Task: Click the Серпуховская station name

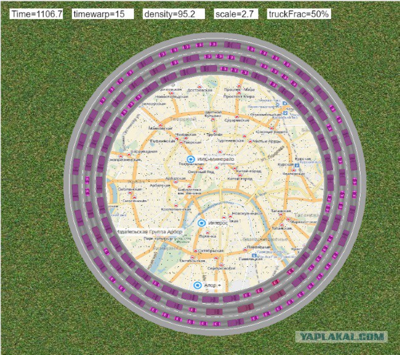Action: 222,268
